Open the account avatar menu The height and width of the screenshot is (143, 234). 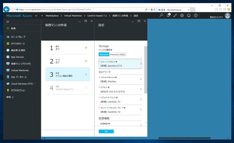(228, 15)
